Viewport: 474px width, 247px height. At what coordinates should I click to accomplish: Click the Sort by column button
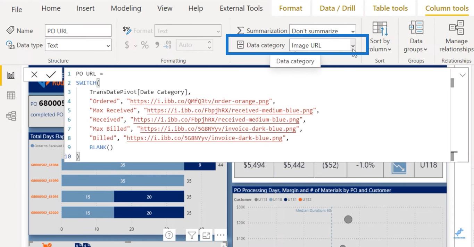coord(380,37)
